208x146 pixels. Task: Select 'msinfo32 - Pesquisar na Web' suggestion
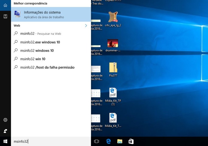(51, 34)
